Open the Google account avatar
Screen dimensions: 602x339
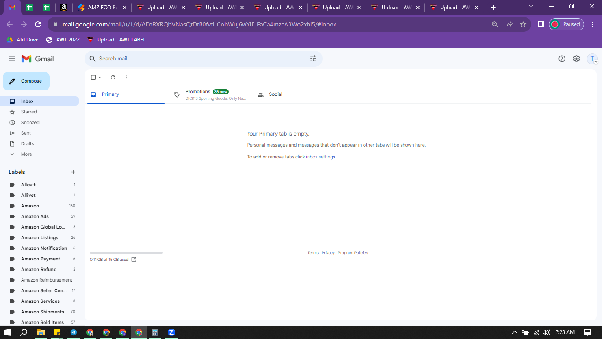(x=592, y=59)
